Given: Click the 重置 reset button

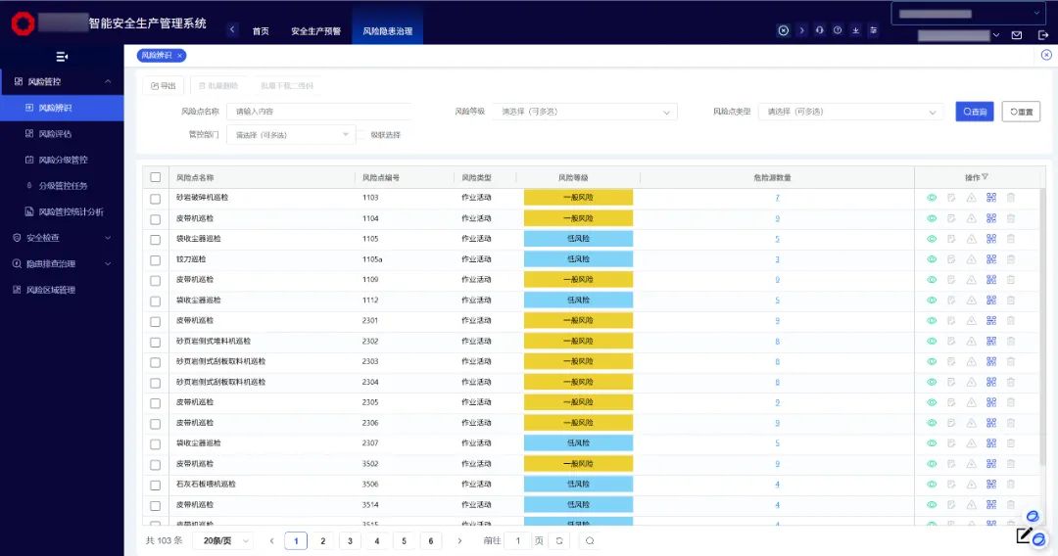Looking at the screenshot, I should pyautogui.click(x=1021, y=112).
